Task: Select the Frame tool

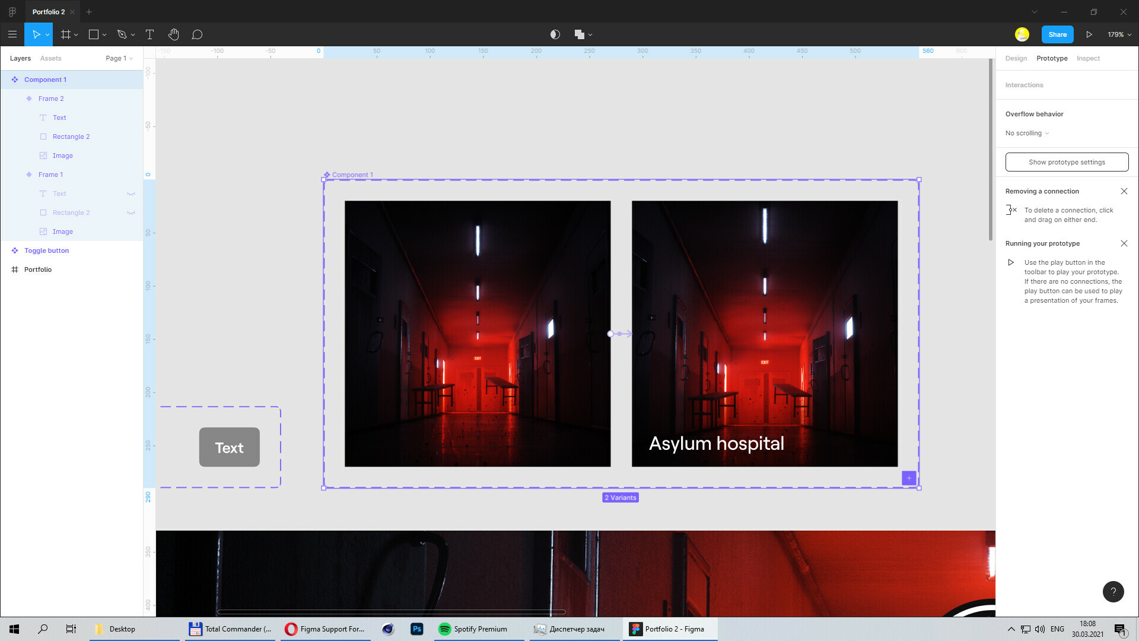Action: [x=66, y=34]
